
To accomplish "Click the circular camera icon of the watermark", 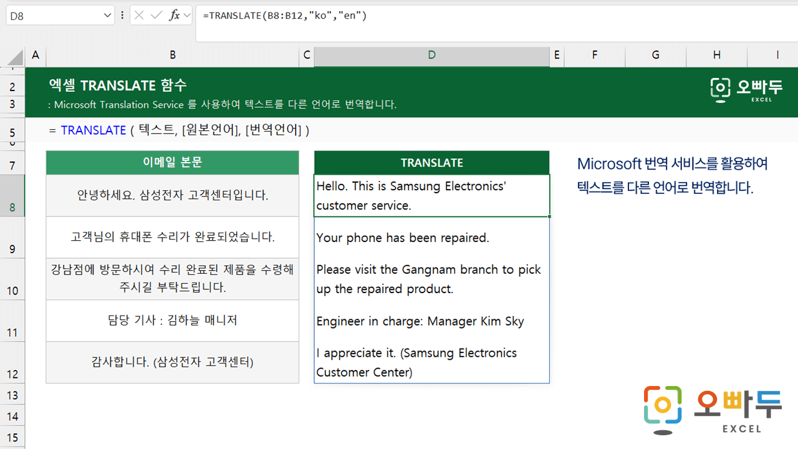I will pyautogui.click(x=663, y=408).
